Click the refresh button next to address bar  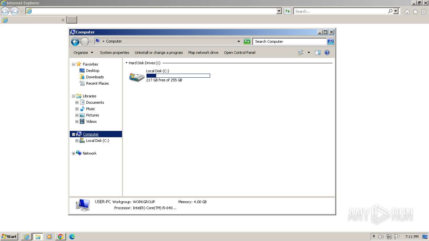[x=247, y=42]
